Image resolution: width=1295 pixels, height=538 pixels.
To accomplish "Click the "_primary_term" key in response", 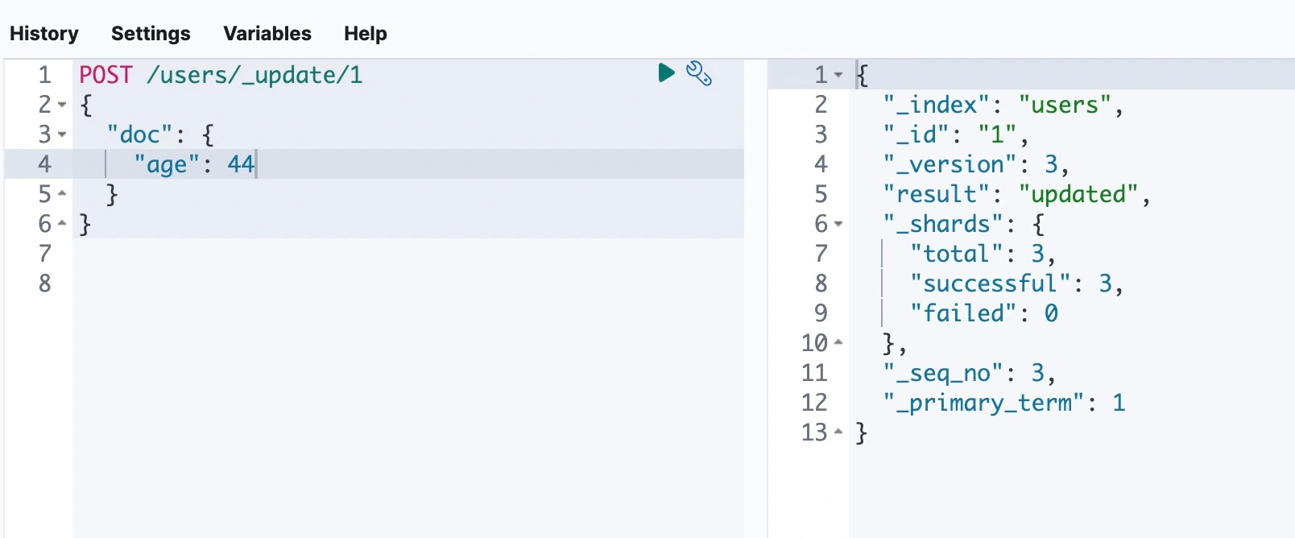I will tap(984, 403).
